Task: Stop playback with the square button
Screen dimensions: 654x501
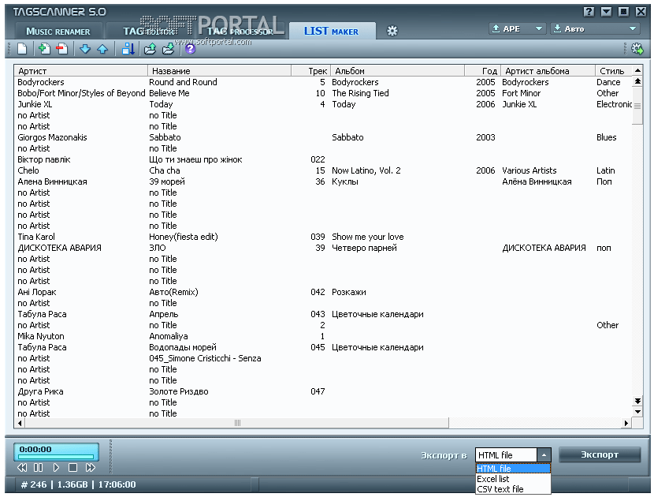Action: click(x=72, y=468)
